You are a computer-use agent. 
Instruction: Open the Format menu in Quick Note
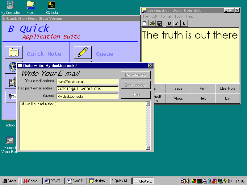[165, 16]
